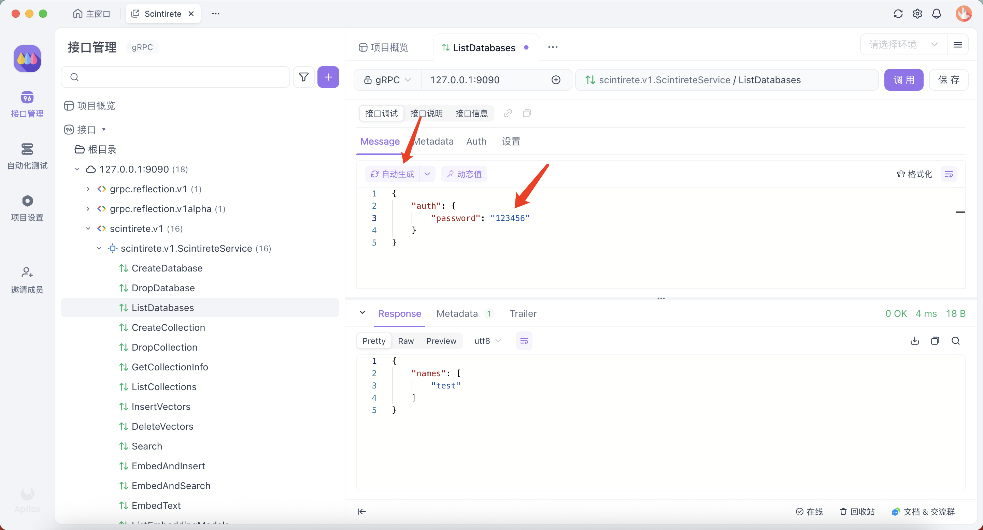Open the 接口 dropdown triangle
This screenshot has width=983, height=530.
tap(104, 130)
